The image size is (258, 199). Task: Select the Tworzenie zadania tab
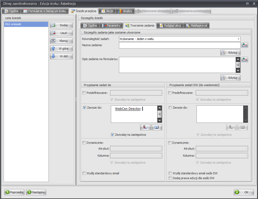pyautogui.click(x=140, y=25)
